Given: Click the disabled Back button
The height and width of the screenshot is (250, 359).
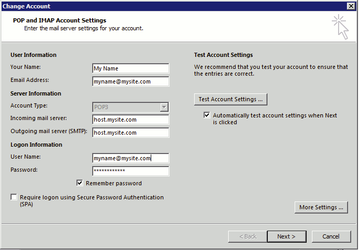Looking at the screenshot, I should (x=248, y=236).
